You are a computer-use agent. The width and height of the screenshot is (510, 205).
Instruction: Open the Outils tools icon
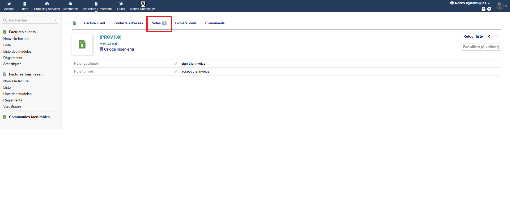[x=121, y=4]
